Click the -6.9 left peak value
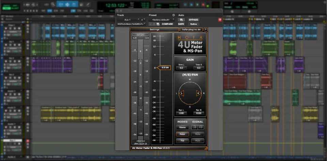 click(135, 38)
